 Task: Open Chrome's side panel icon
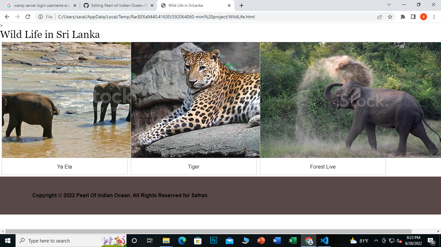coord(413,16)
